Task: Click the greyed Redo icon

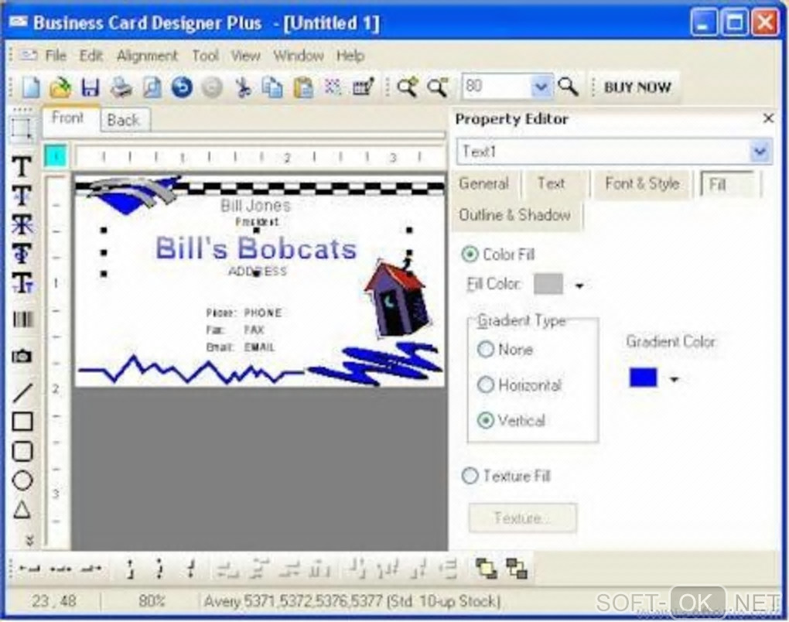Action: [x=212, y=87]
